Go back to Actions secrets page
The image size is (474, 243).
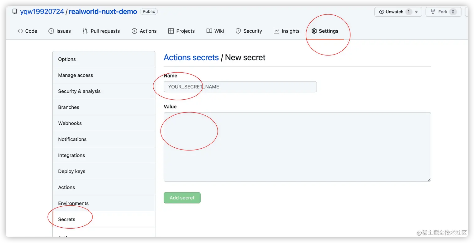tap(191, 57)
